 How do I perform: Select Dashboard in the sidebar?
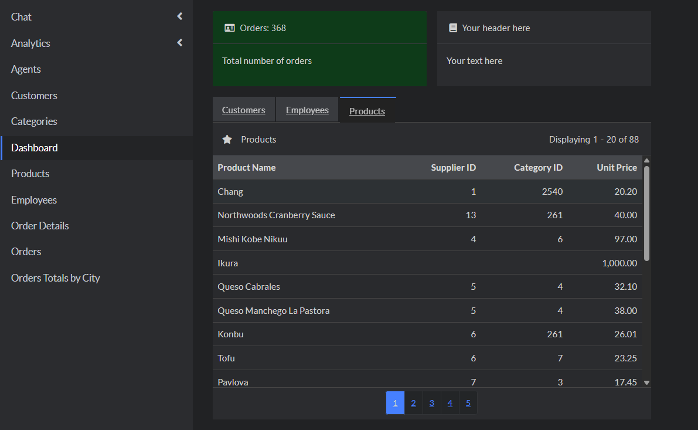click(x=34, y=147)
